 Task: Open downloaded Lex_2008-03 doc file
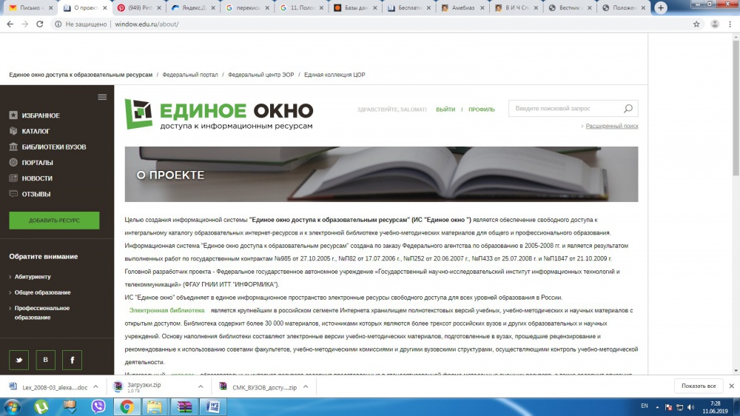49,387
